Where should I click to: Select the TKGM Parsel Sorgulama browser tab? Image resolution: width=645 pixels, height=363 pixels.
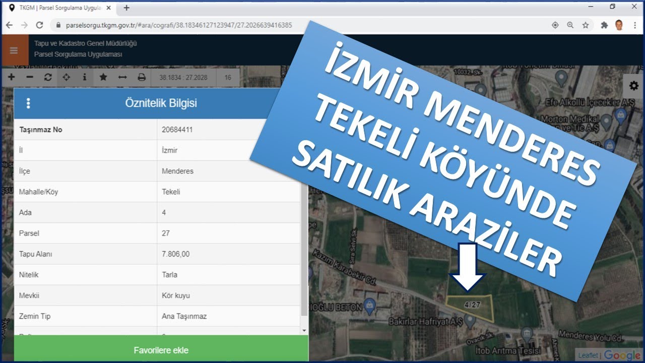[x=59, y=8]
